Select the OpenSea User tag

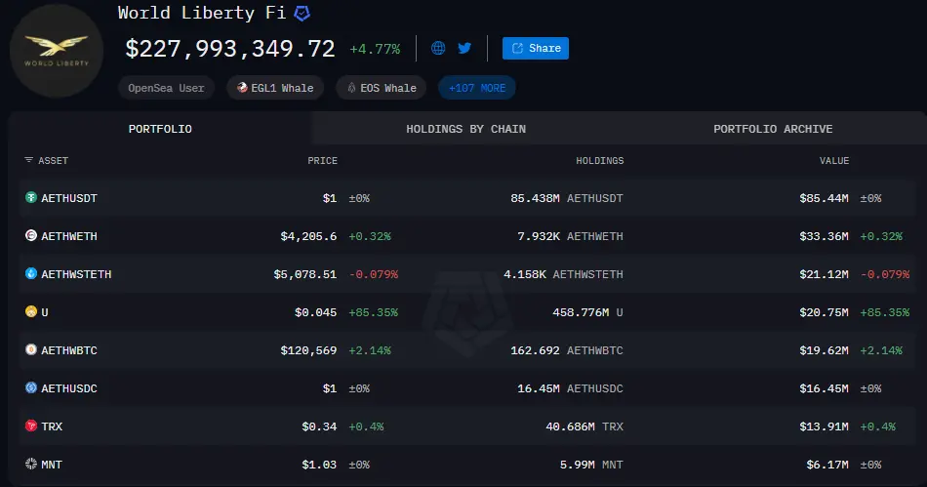click(167, 88)
